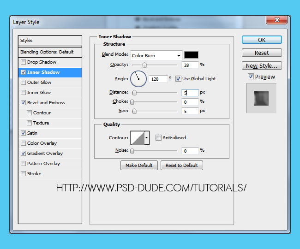Click the Size value field
Viewport: 300px width, 249px height.
click(190, 111)
